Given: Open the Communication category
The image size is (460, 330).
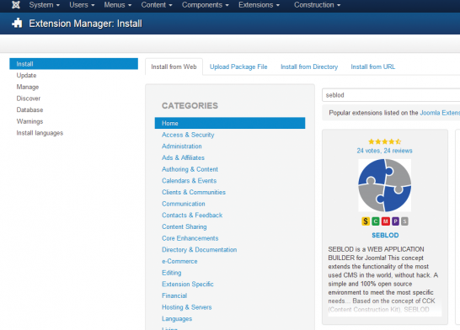Looking at the screenshot, I should (184, 204).
